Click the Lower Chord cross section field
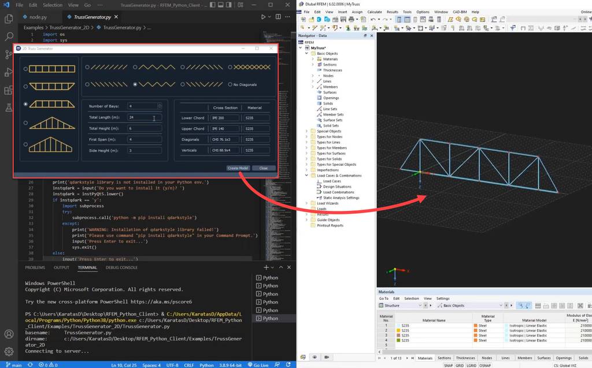Image resolution: width=592 pixels, height=368 pixels. (225, 118)
